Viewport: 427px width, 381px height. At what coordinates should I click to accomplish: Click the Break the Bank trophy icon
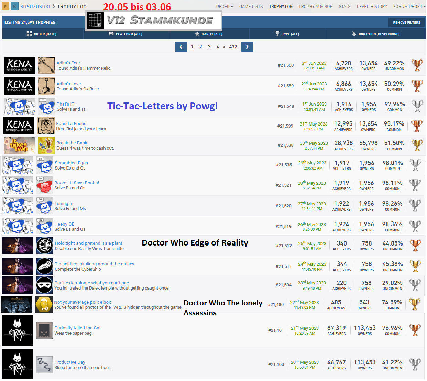[x=46, y=145]
